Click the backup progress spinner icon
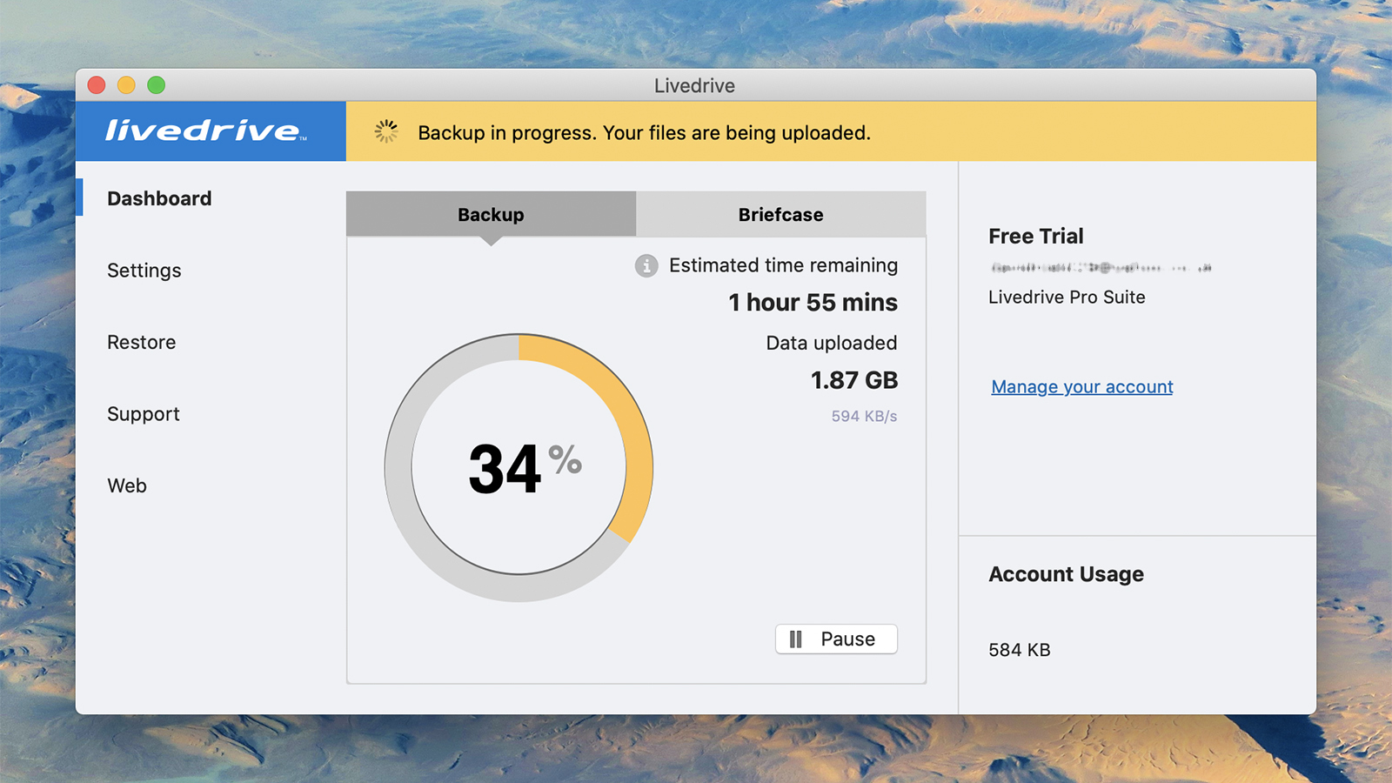Viewport: 1392px width, 783px height. point(386,131)
